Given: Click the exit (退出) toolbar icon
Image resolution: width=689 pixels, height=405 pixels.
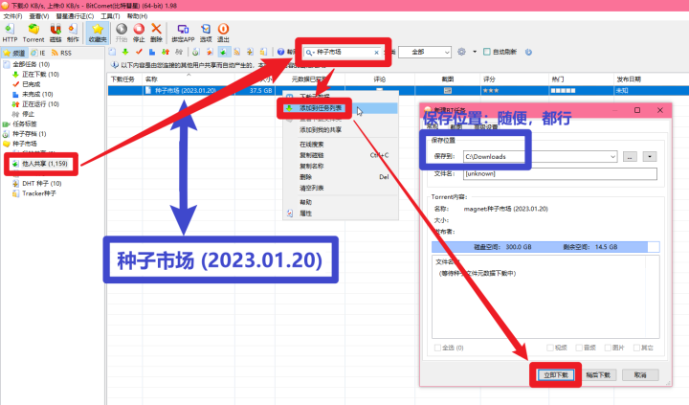Looking at the screenshot, I should point(223,33).
